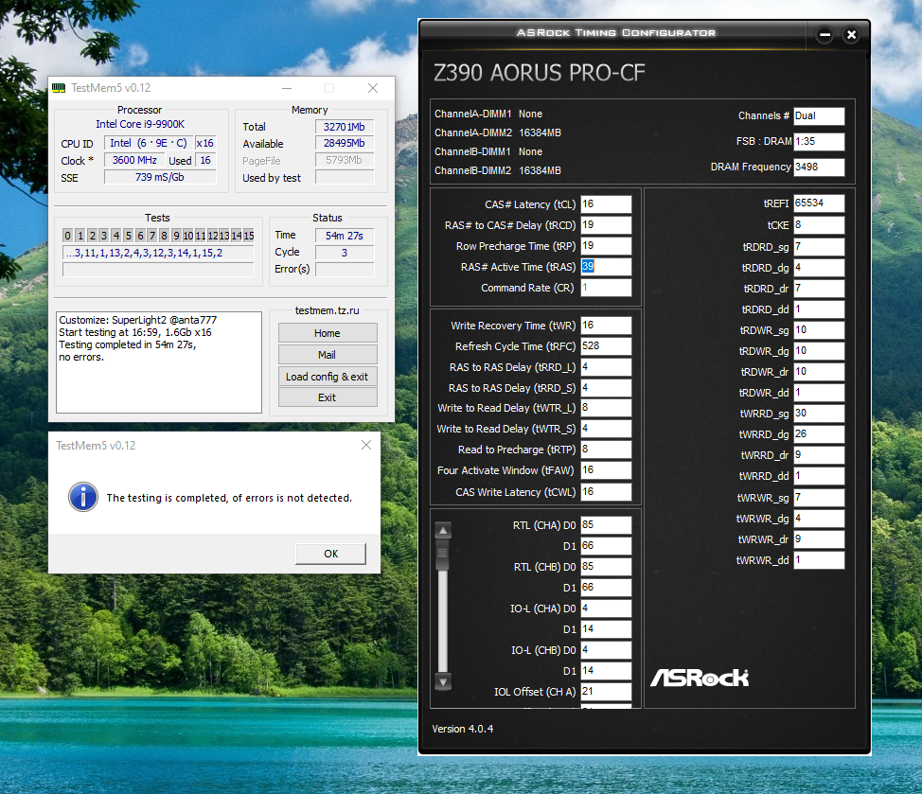922x794 pixels.
Task: Click the scroll up arrow in ASRock configurator
Action: point(443,530)
